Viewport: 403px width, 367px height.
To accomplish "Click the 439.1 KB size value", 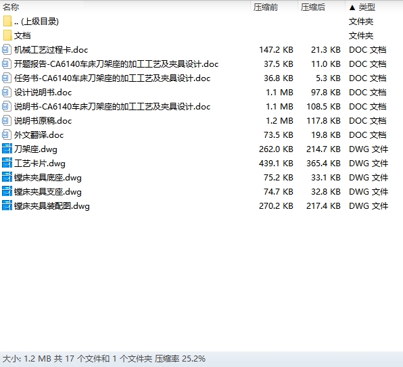I will tap(276, 164).
